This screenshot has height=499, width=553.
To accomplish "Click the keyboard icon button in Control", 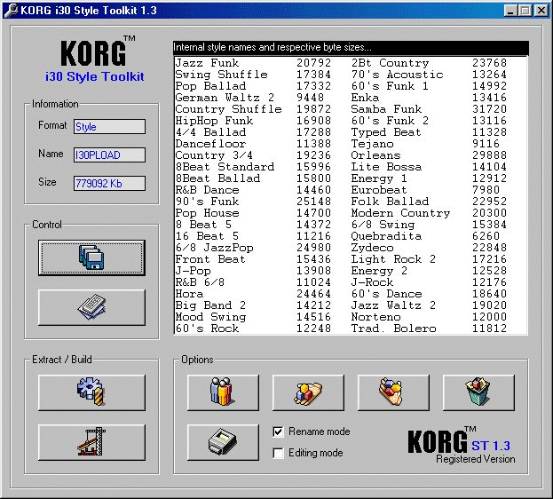I will [91, 307].
